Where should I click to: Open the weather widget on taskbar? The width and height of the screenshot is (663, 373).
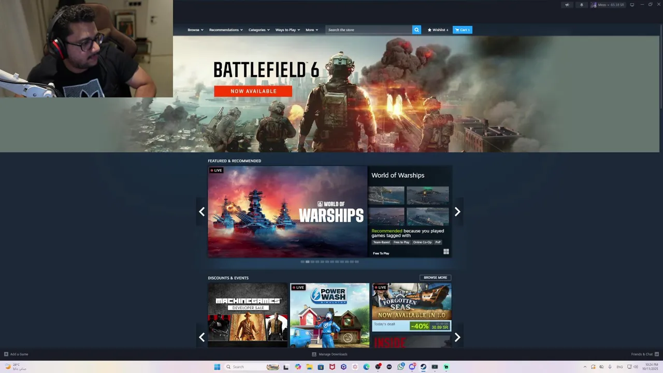click(15, 367)
